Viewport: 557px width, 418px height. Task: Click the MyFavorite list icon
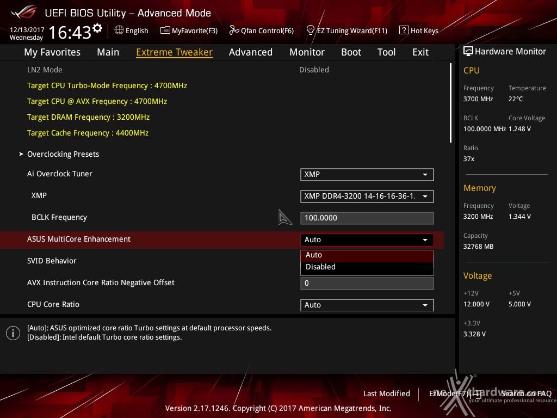coord(165,30)
